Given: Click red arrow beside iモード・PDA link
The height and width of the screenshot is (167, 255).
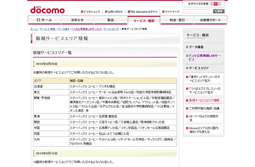Looking at the screenshot, I should click(187, 116).
